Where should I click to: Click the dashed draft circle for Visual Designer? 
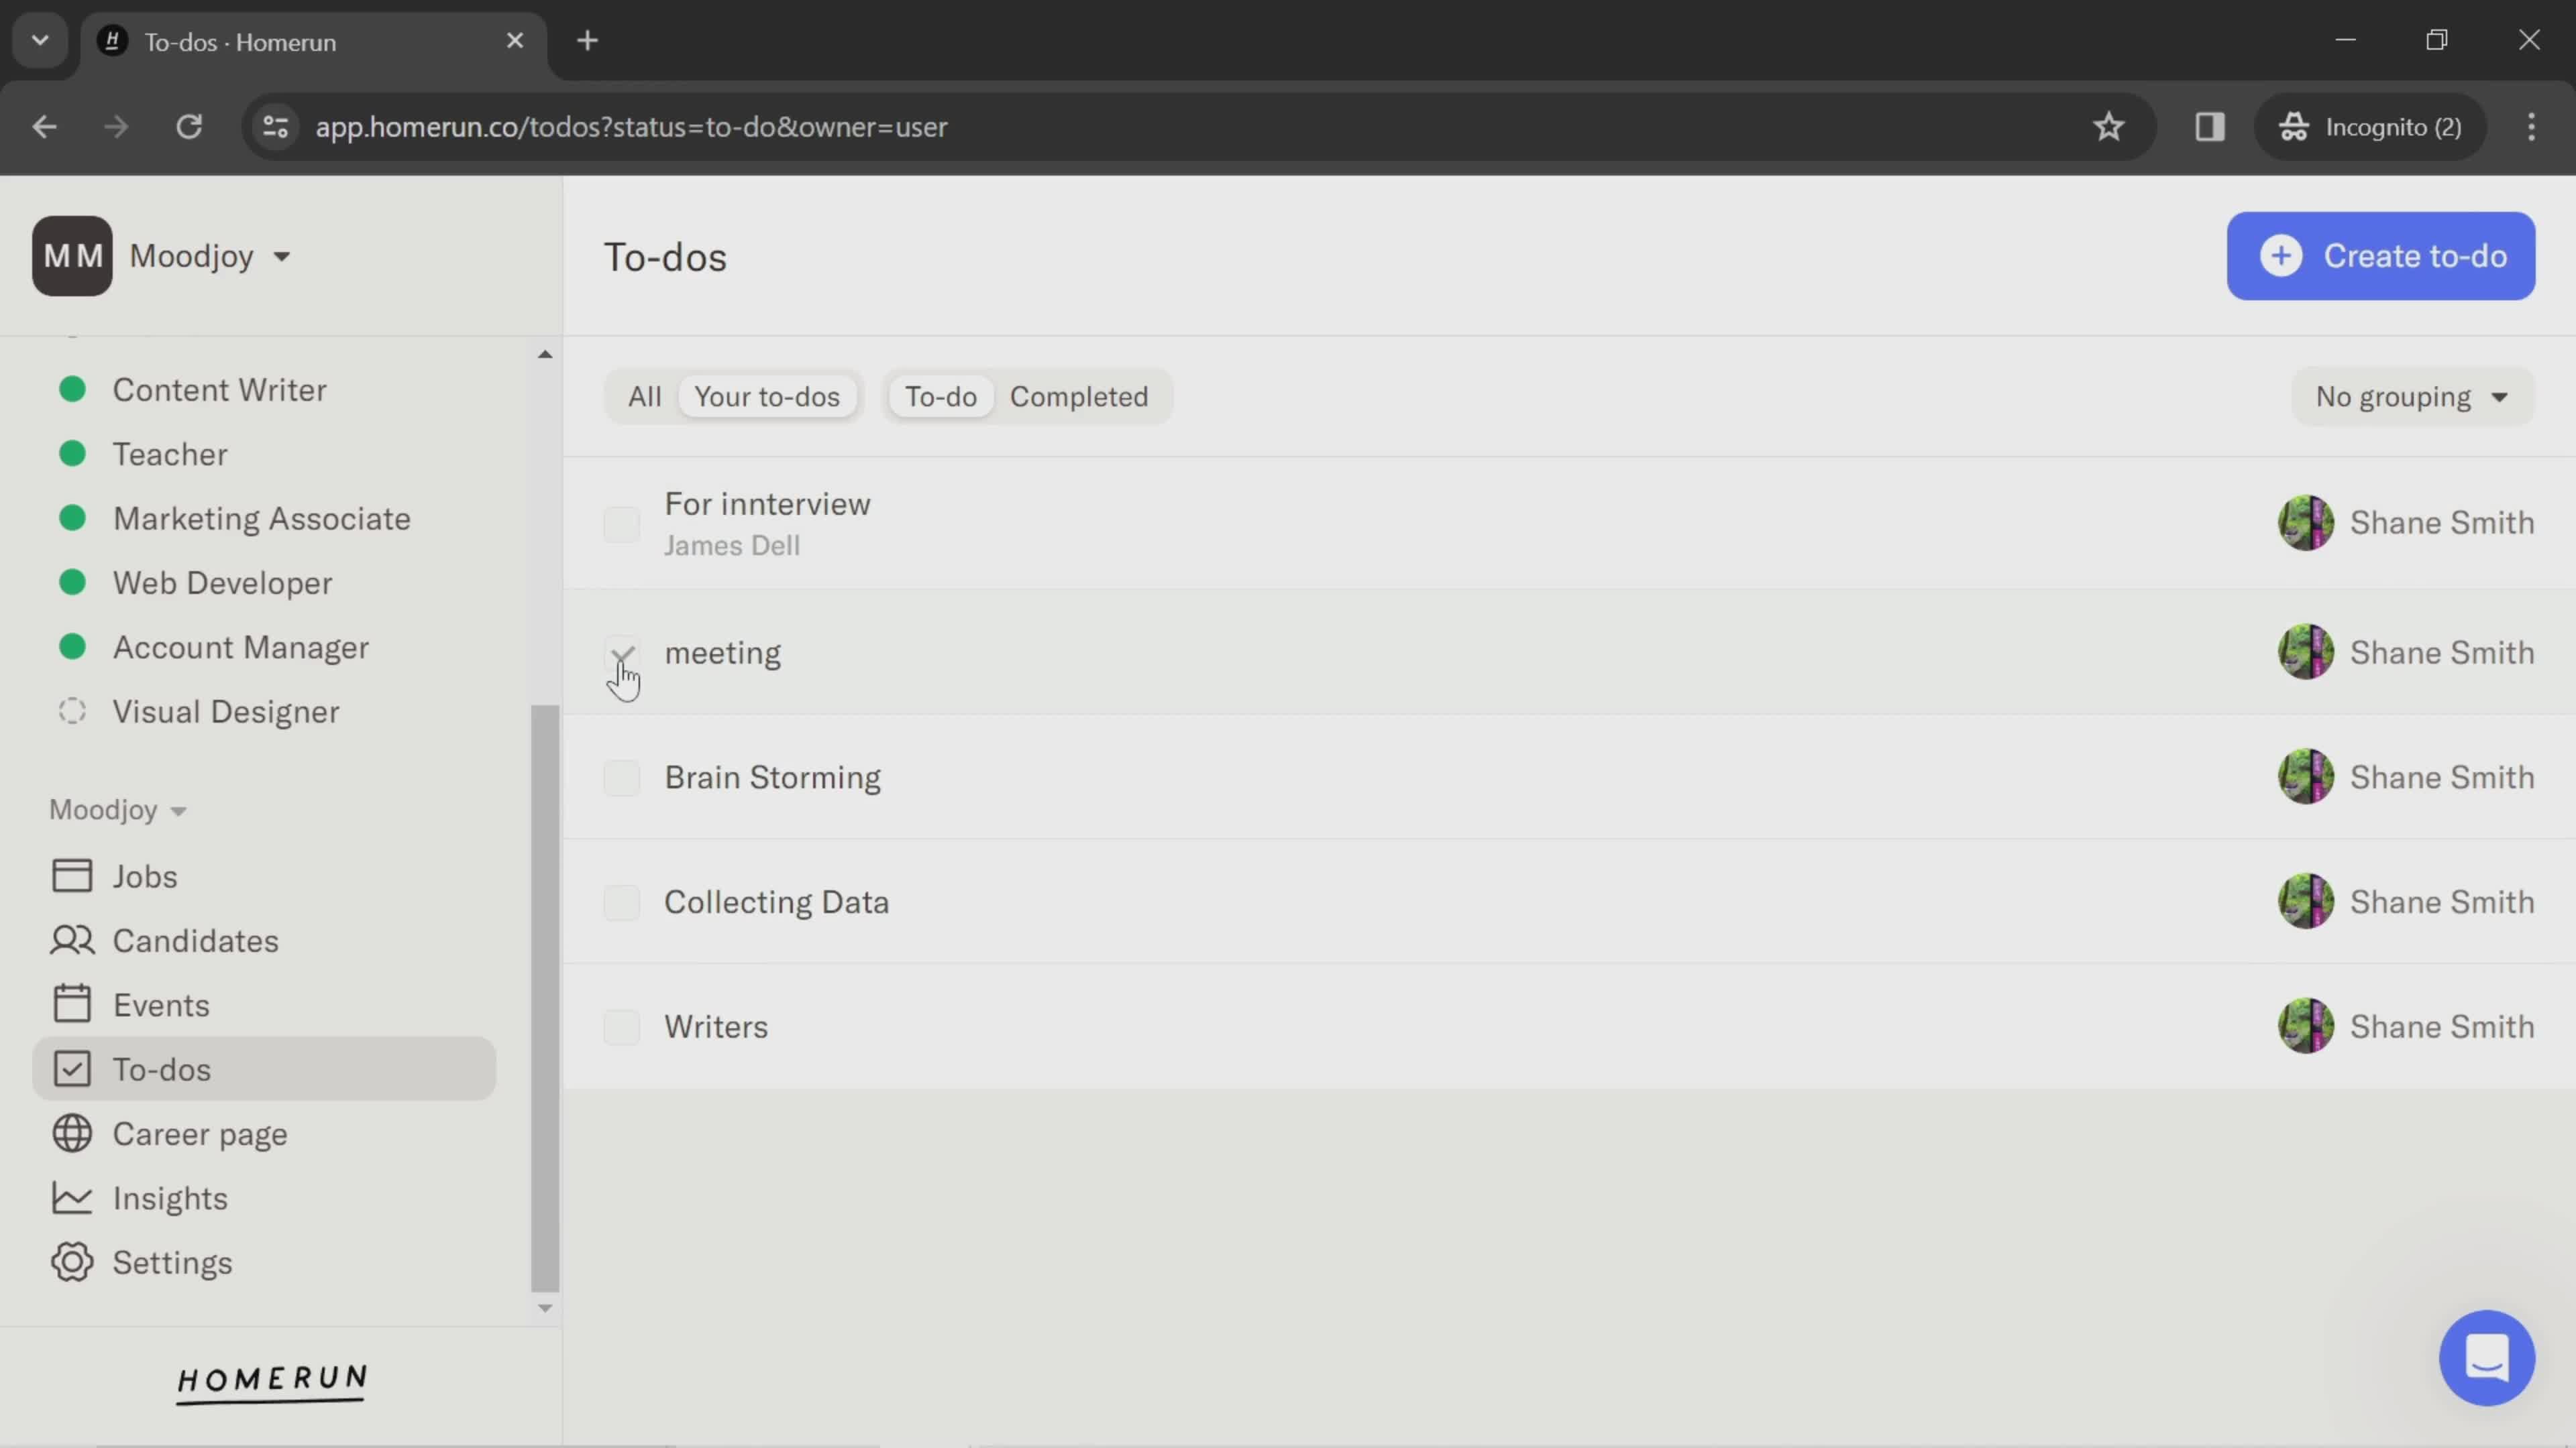click(x=72, y=711)
